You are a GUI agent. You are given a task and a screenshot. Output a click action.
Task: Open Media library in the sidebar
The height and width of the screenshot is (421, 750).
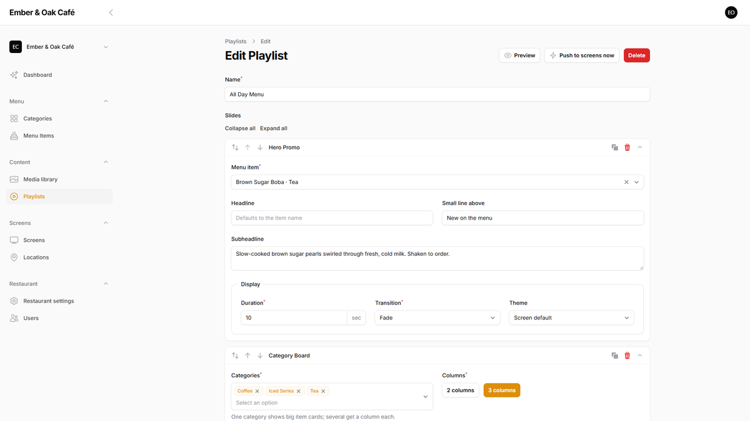59,179
